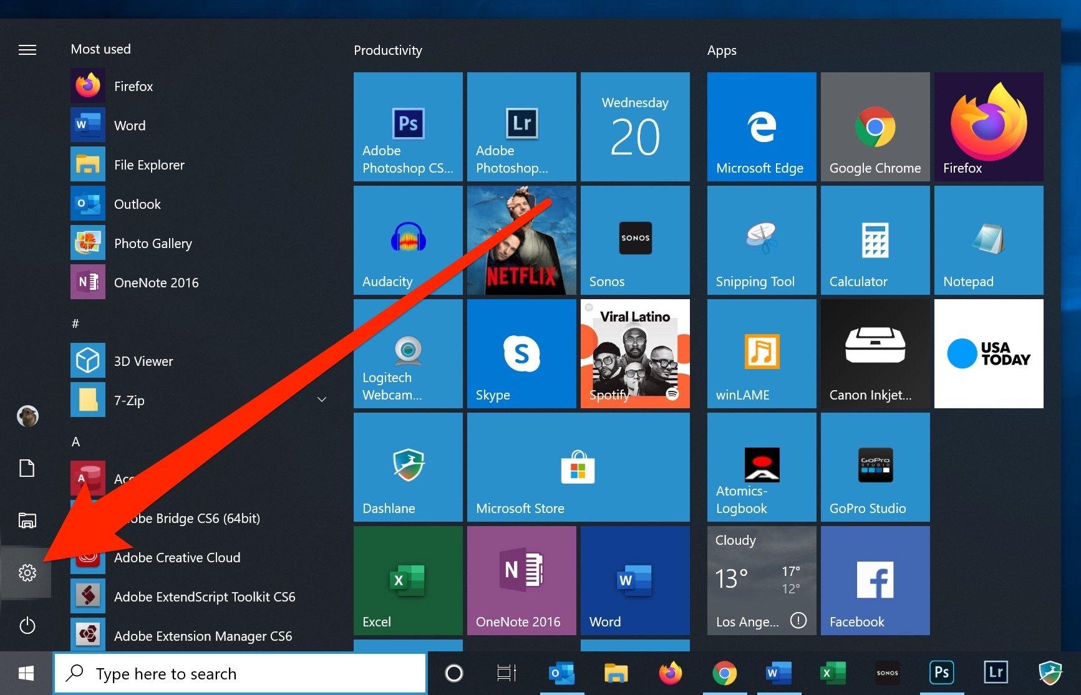Click the Windows Start button
This screenshot has width=1081, height=695.
25,673
